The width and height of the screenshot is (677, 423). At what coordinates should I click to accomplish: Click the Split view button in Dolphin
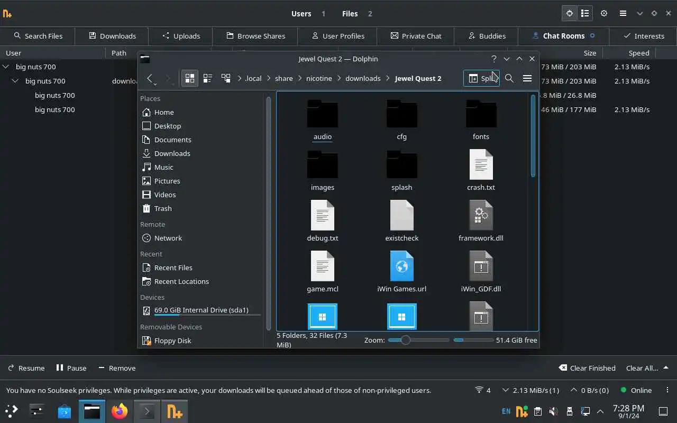point(481,78)
